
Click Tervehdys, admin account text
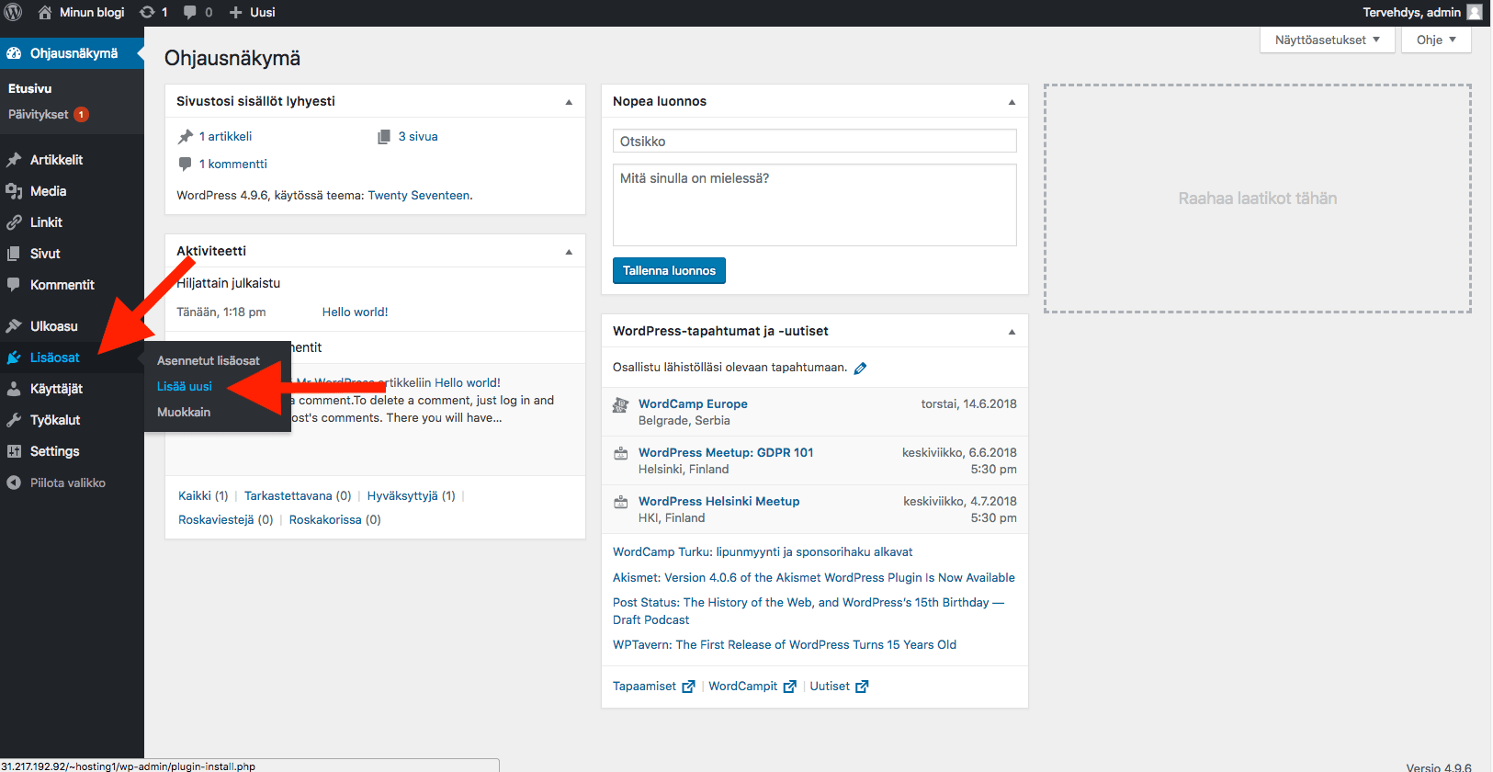tap(1411, 12)
